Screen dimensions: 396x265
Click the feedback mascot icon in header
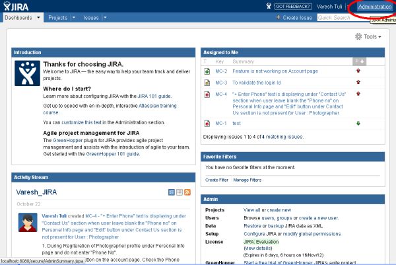click(x=269, y=6)
